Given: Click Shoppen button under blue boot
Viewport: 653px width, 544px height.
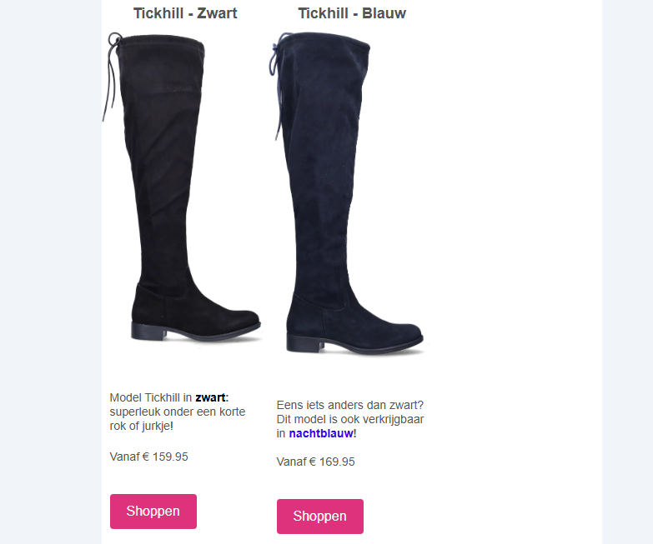Looking at the screenshot, I should coord(320,517).
